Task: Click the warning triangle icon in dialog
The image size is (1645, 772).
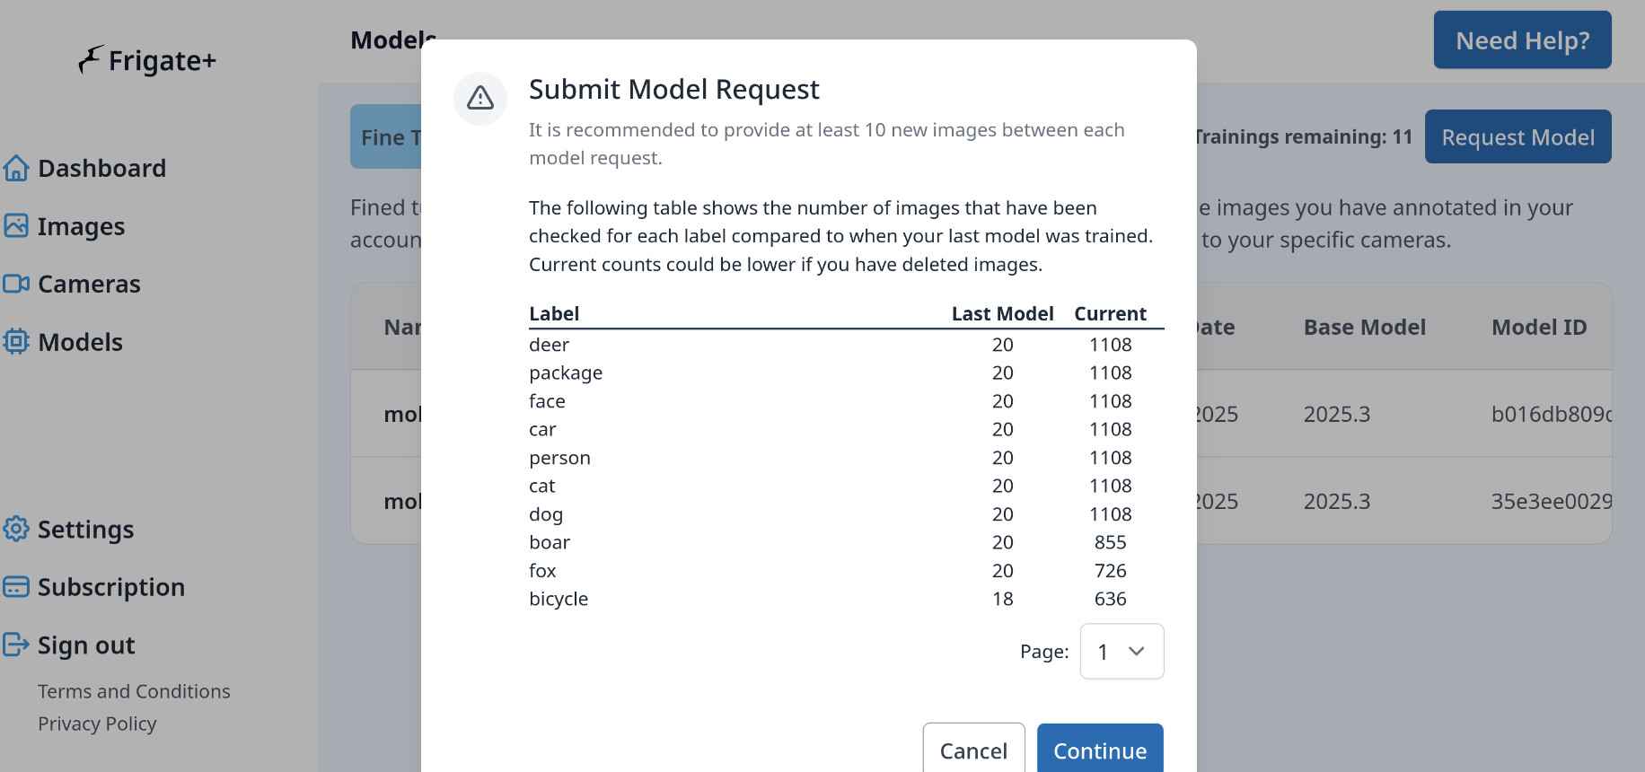Action: [x=480, y=98]
